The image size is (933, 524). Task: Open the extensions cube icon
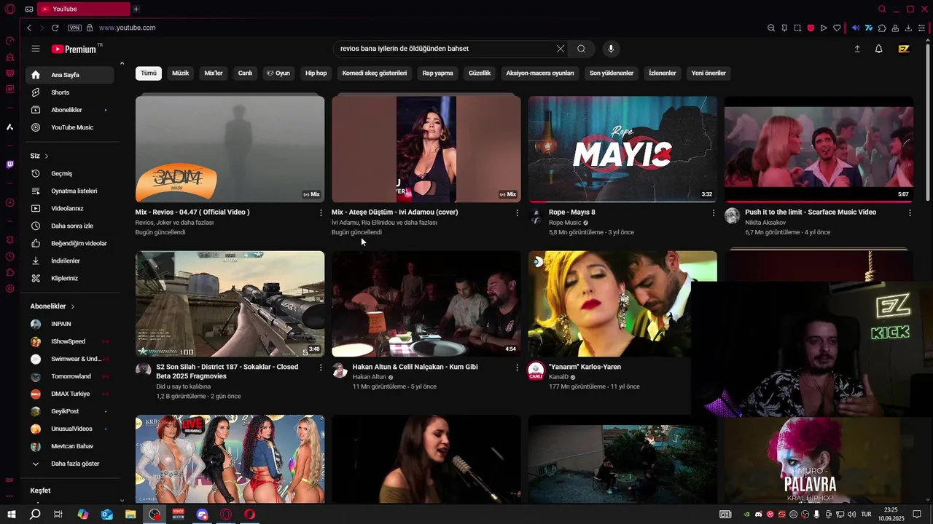882,28
